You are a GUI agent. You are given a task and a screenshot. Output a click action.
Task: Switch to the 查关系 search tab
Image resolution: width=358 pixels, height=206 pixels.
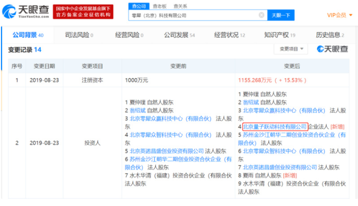(x=180, y=6)
